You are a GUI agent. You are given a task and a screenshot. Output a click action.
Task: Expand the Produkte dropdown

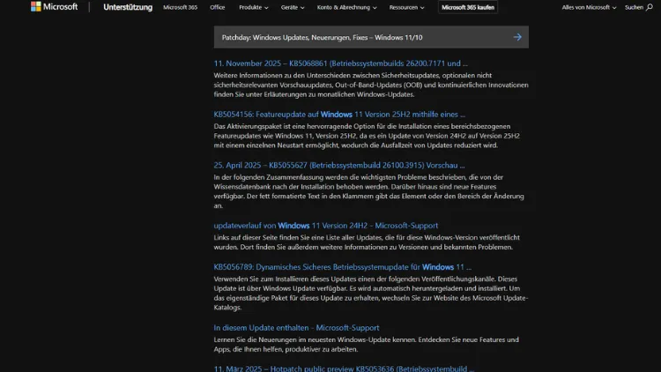(253, 7)
